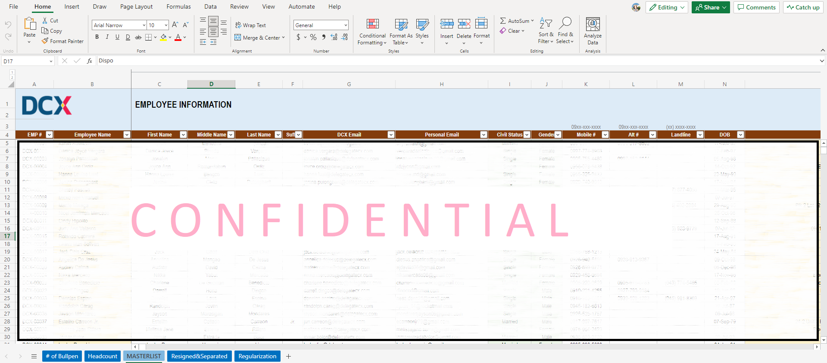Open filter dropdown for DCX Email
The image size is (827, 363).
coord(391,135)
